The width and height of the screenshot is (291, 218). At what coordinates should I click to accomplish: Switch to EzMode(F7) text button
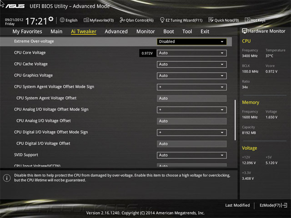tap(270, 205)
